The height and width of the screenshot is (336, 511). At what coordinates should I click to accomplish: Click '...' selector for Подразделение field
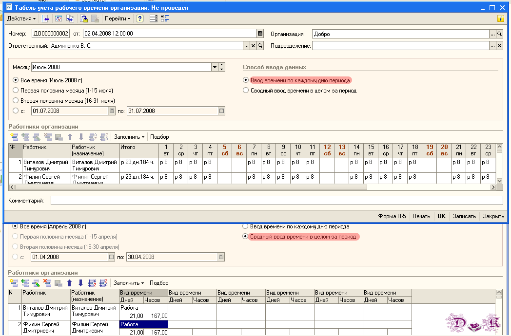tap(492, 46)
